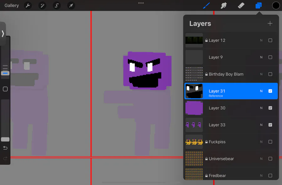Enable Universebear layer visibility
This screenshot has height=185, width=282.
point(270,159)
